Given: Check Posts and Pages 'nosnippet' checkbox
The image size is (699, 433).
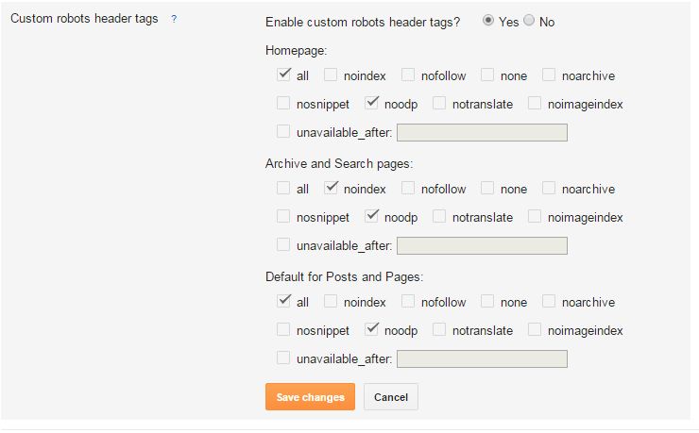Looking at the screenshot, I should [283, 329].
